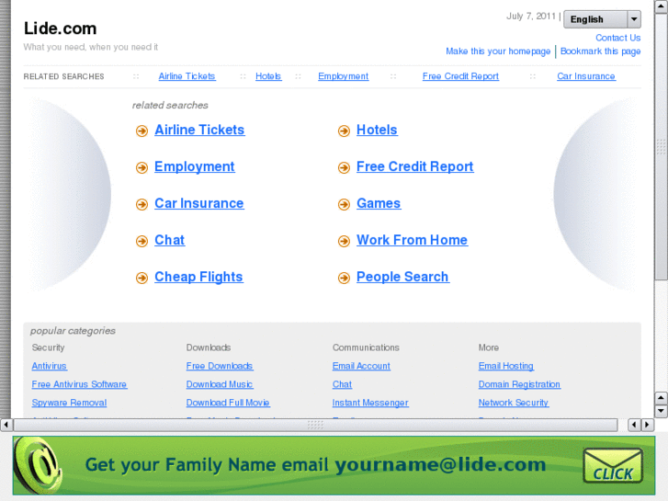Viewport: 668px width, 501px height.
Task: Click the horizontal scrollbar thumb
Action: click(315, 425)
